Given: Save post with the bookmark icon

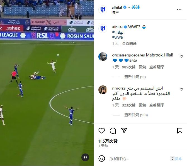Looking at the screenshot, I should click(x=179, y=131).
